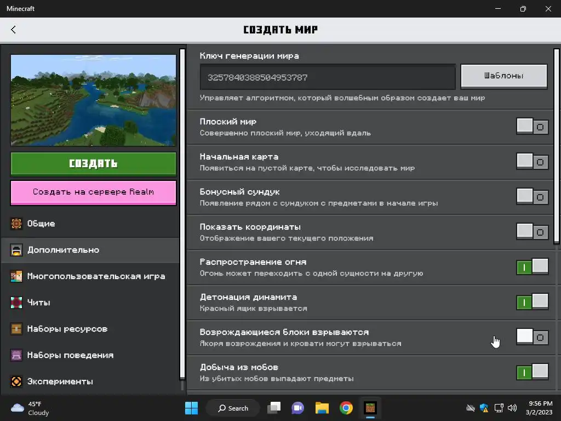Toggle Возрождающиеся блоки взрываются switch
This screenshot has width=561, height=421.
click(x=533, y=337)
